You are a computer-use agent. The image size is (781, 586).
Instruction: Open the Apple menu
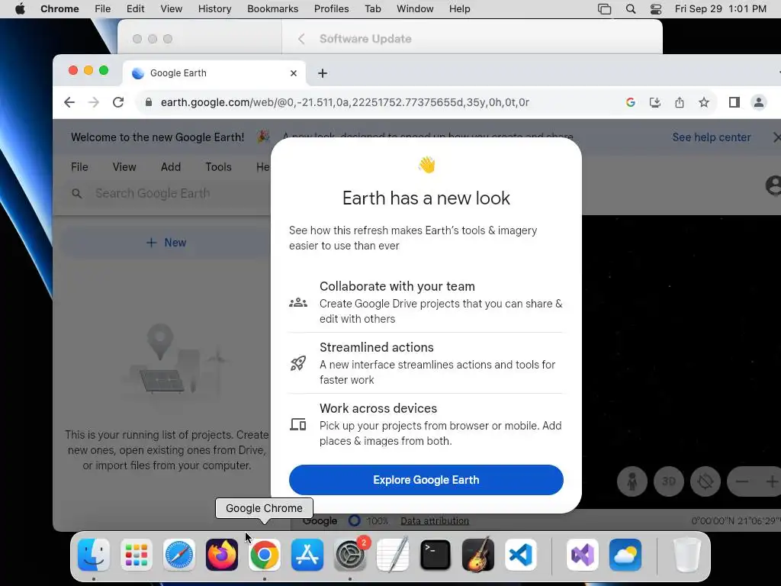pos(20,9)
